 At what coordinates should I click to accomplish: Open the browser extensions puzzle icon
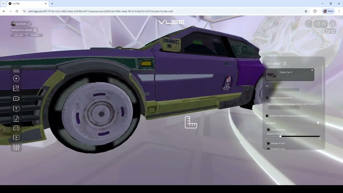pyautogui.click(x=315, y=11)
